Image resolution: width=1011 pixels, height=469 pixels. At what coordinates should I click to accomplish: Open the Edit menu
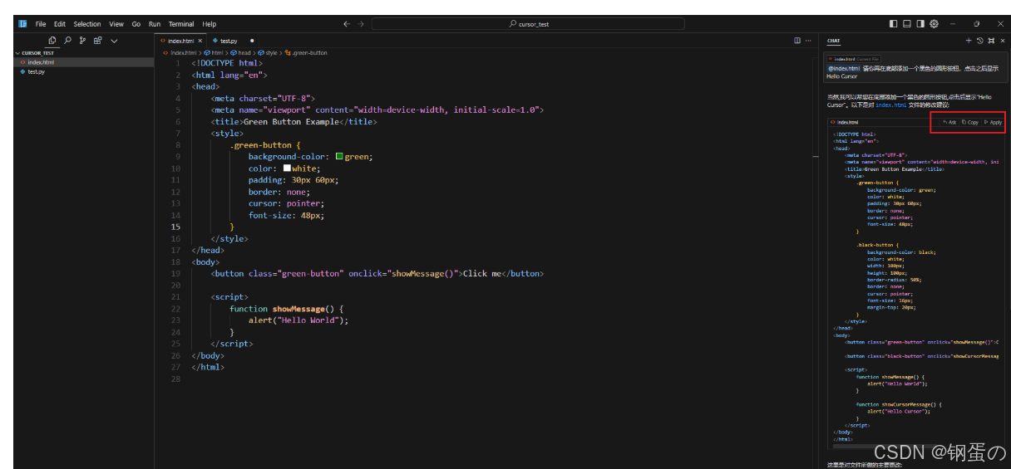[x=60, y=24]
